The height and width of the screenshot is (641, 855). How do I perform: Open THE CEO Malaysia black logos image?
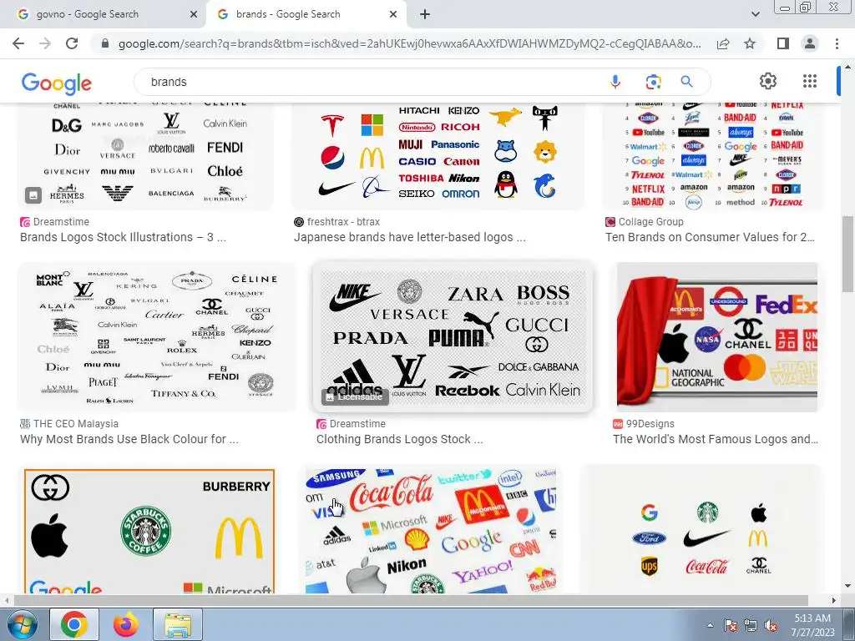point(156,337)
